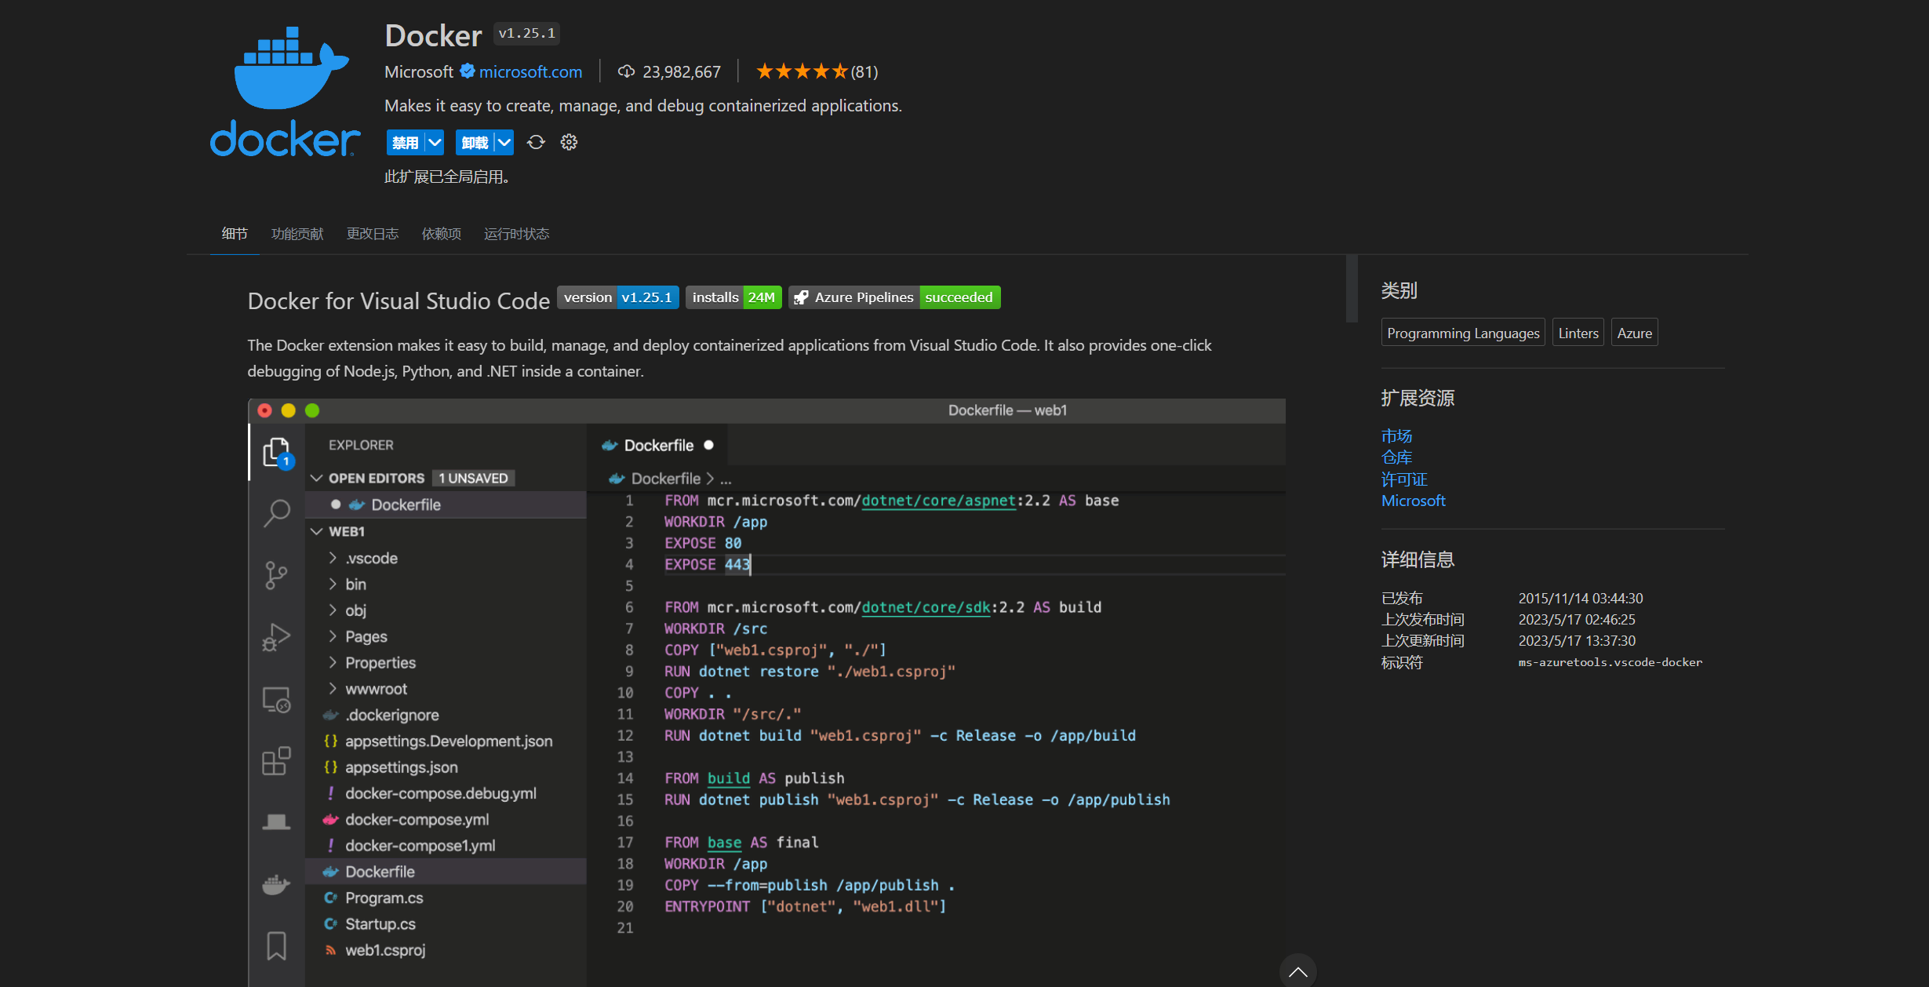Collapse the WEB1 folder in screenshot
Screen dimensions: 1929x987
pyautogui.click(x=317, y=531)
